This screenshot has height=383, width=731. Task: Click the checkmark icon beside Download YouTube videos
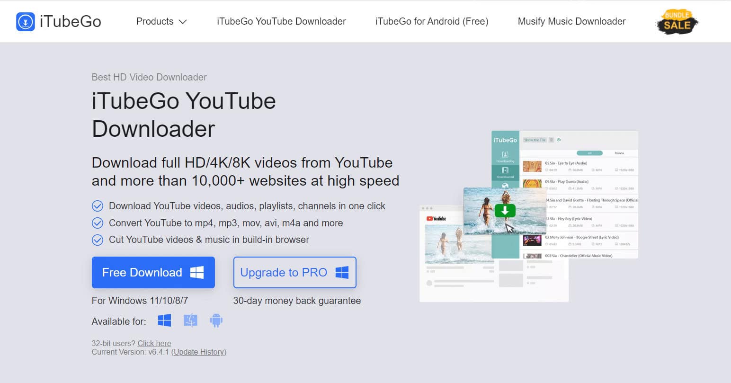98,206
